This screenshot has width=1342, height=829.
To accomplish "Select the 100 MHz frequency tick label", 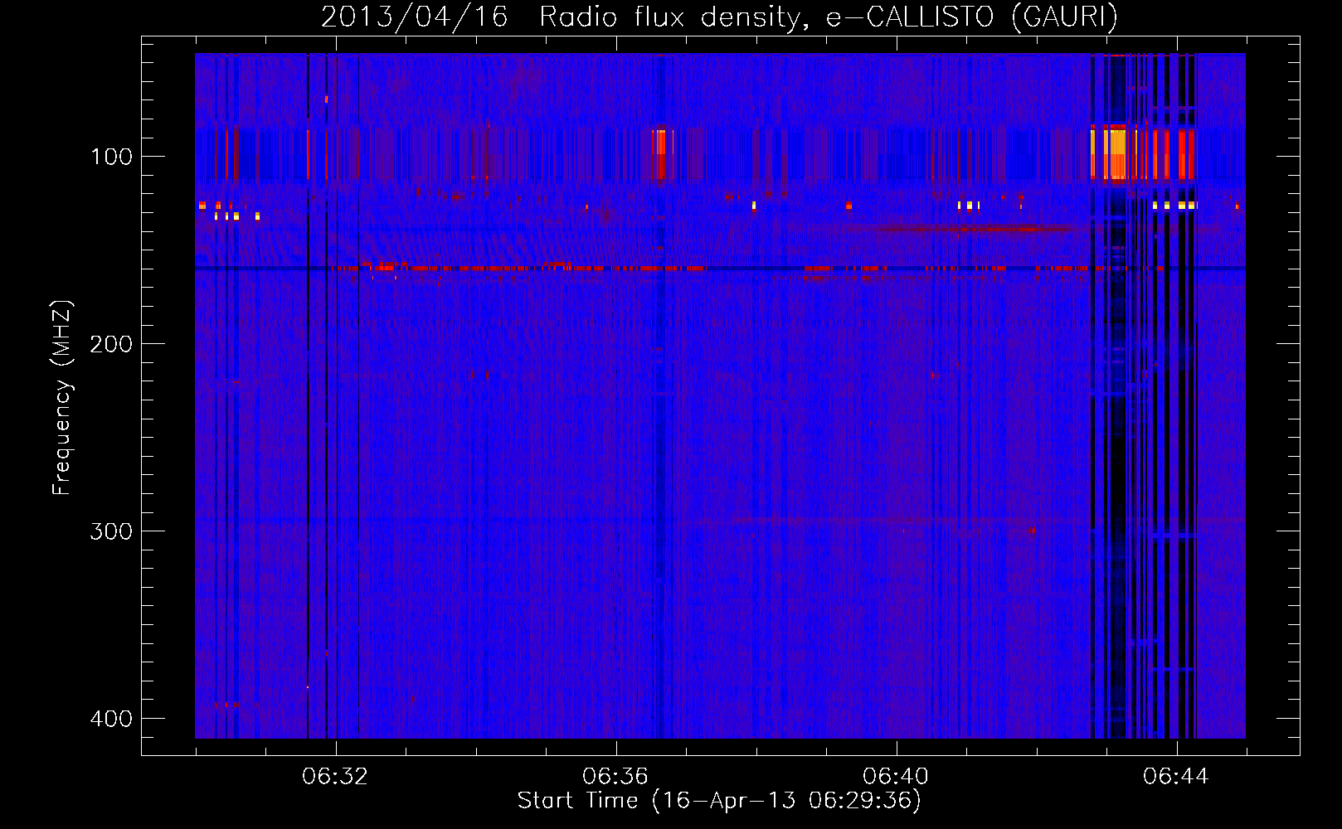I will pyautogui.click(x=111, y=157).
